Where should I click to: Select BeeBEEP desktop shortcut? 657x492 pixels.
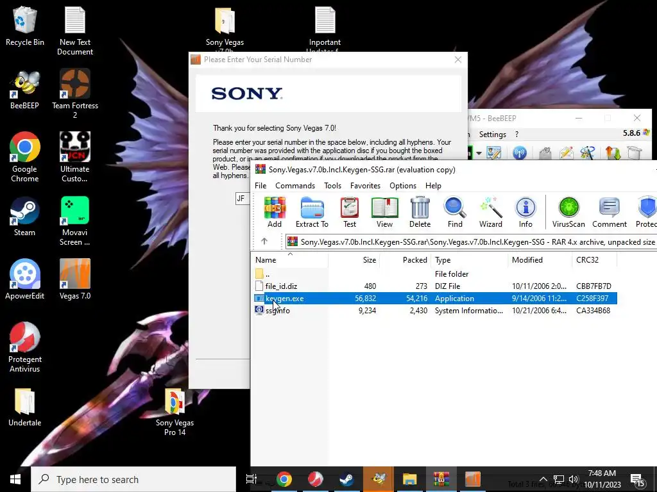25,90
